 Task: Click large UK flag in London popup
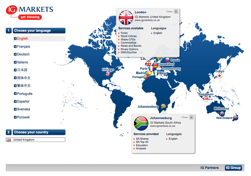pos(126,18)
